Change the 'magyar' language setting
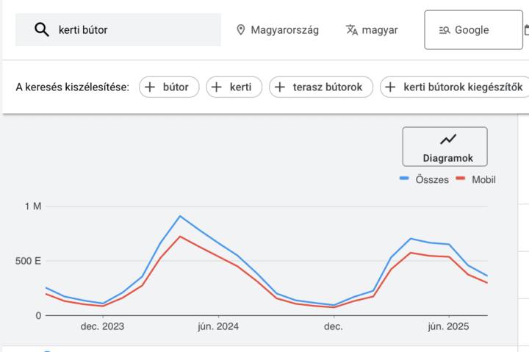 point(381,30)
